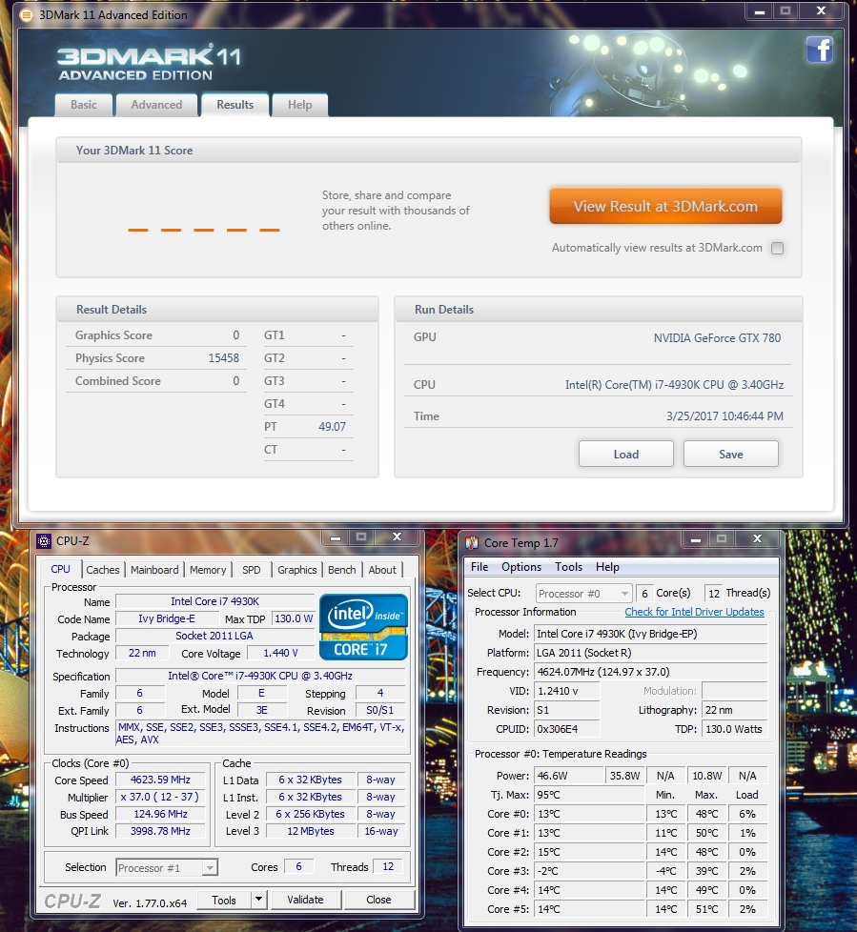Open the Processor #1 selection dropdown in CPU-Z
Screen dimensions: 857x932
pyautogui.click(x=167, y=868)
